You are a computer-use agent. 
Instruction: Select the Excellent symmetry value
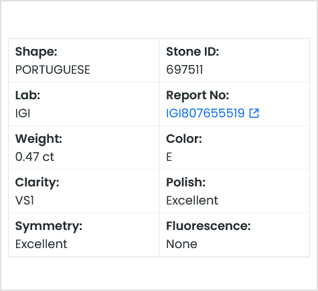(x=41, y=244)
